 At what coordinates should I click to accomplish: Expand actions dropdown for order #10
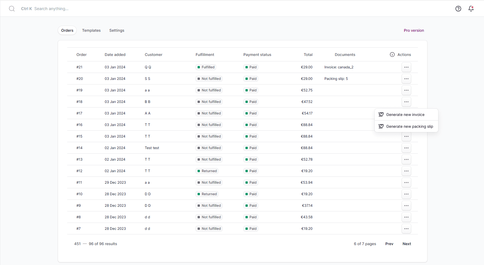(x=406, y=194)
